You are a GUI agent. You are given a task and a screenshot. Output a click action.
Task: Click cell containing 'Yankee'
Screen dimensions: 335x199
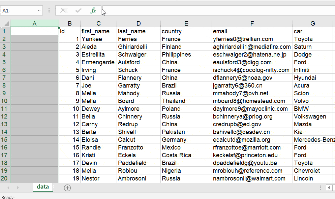tap(99, 39)
